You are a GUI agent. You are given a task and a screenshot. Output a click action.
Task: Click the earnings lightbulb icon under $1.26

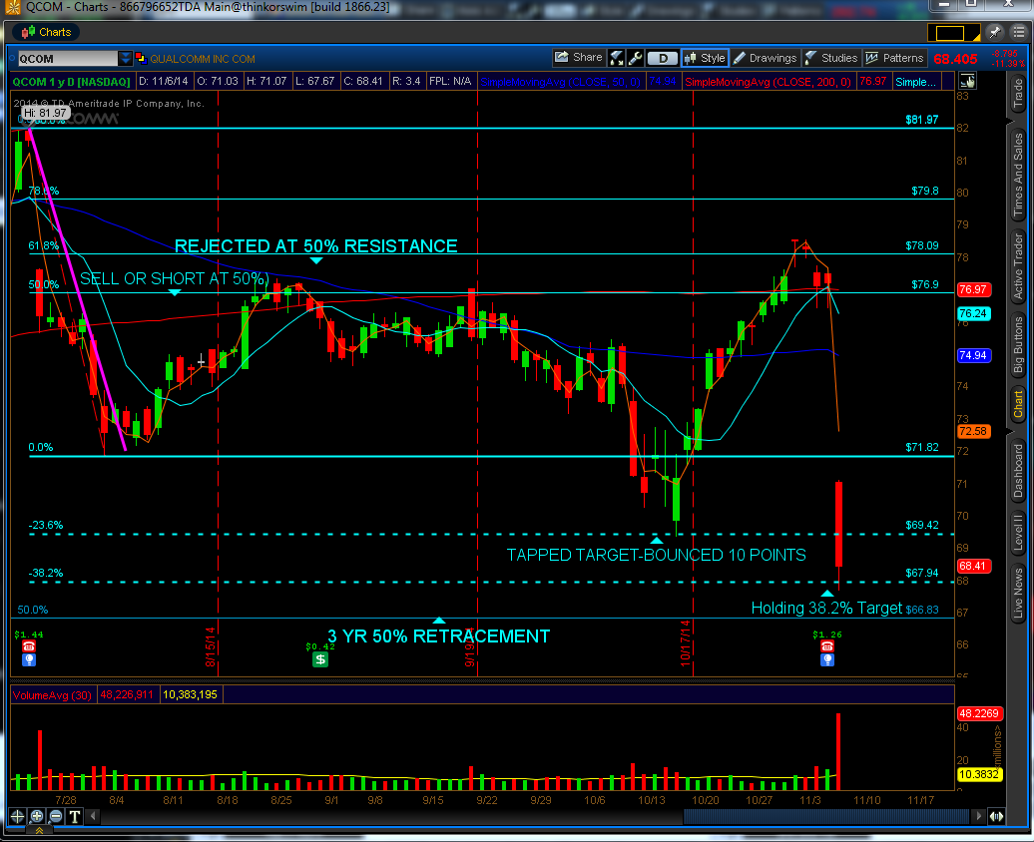tap(827, 659)
